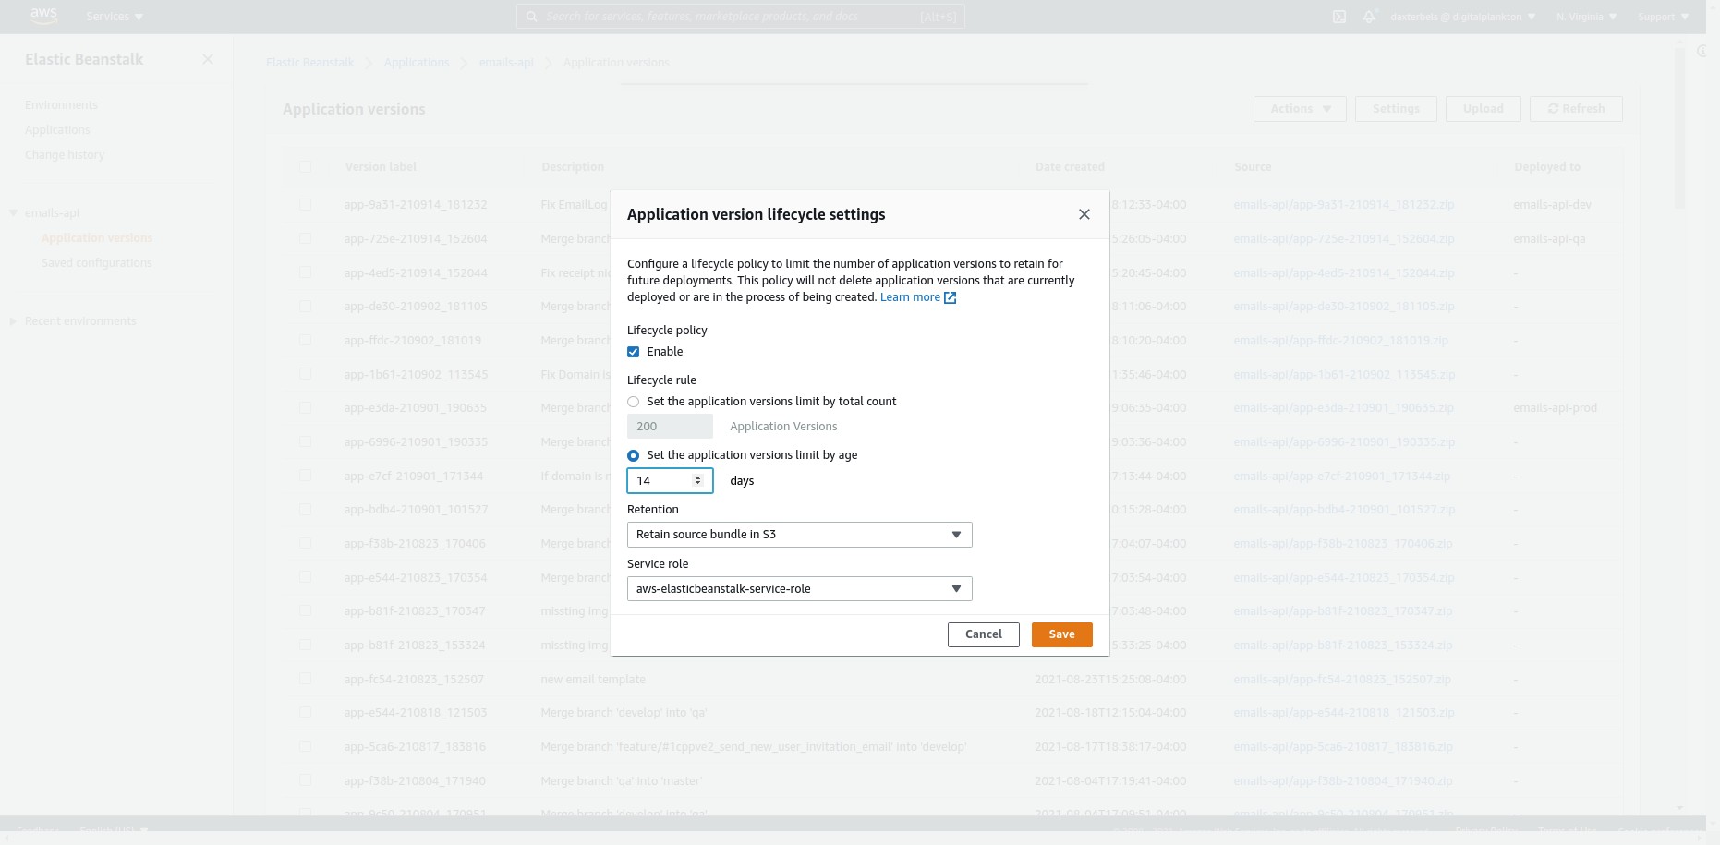Viewport: 1720px width, 845px height.
Task: Open the Retention dropdown
Action: (799, 535)
